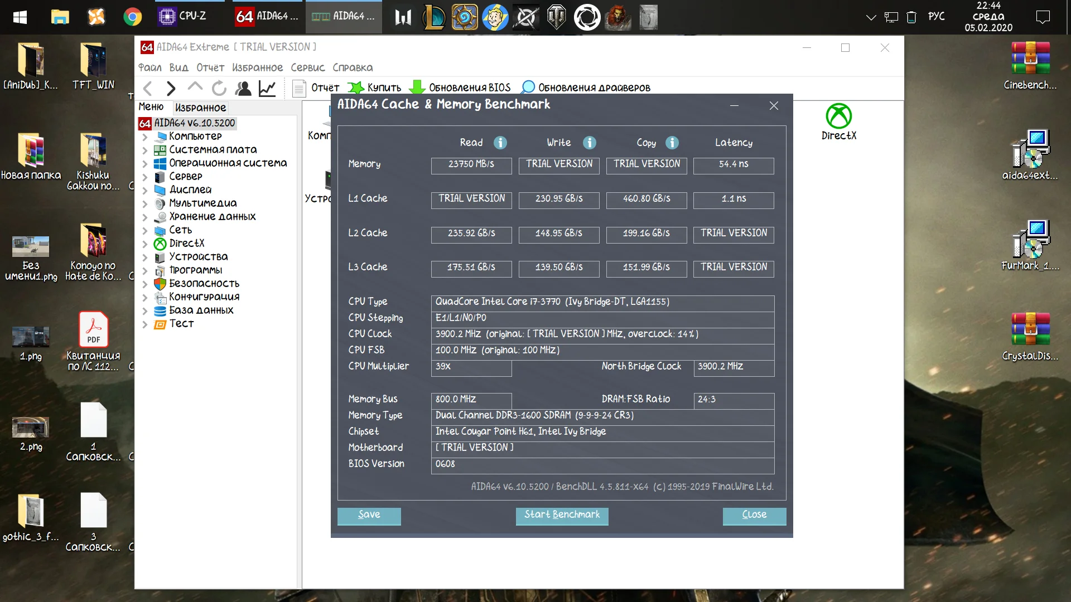The height and width of the screenshot is (602, 1071).
Task: Open the graph chart toolbar icon
Action: pos(267,88)
